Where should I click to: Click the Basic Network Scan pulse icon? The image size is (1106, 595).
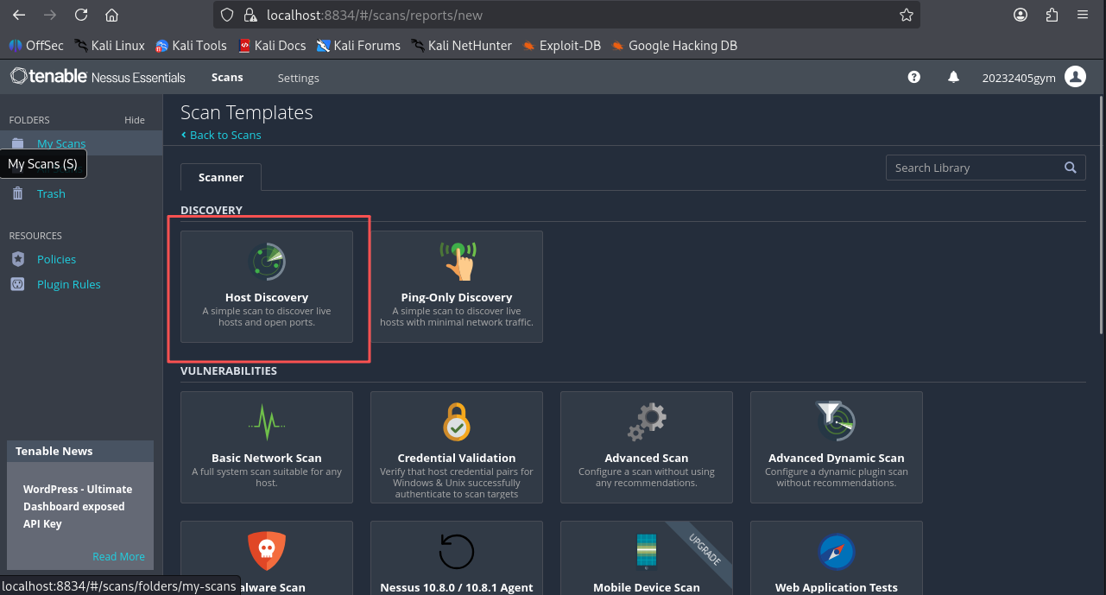(267, 421)
